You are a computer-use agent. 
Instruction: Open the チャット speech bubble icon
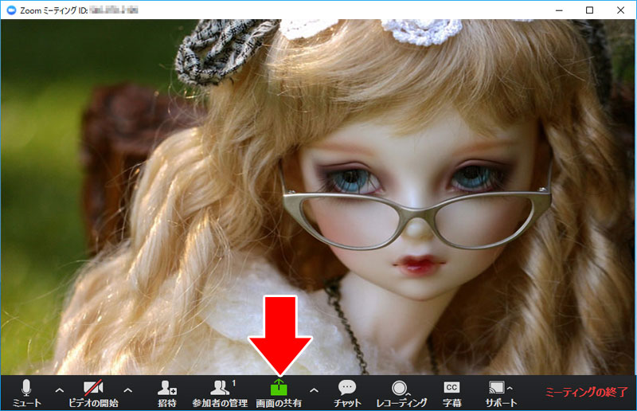[x=347, y=388]
